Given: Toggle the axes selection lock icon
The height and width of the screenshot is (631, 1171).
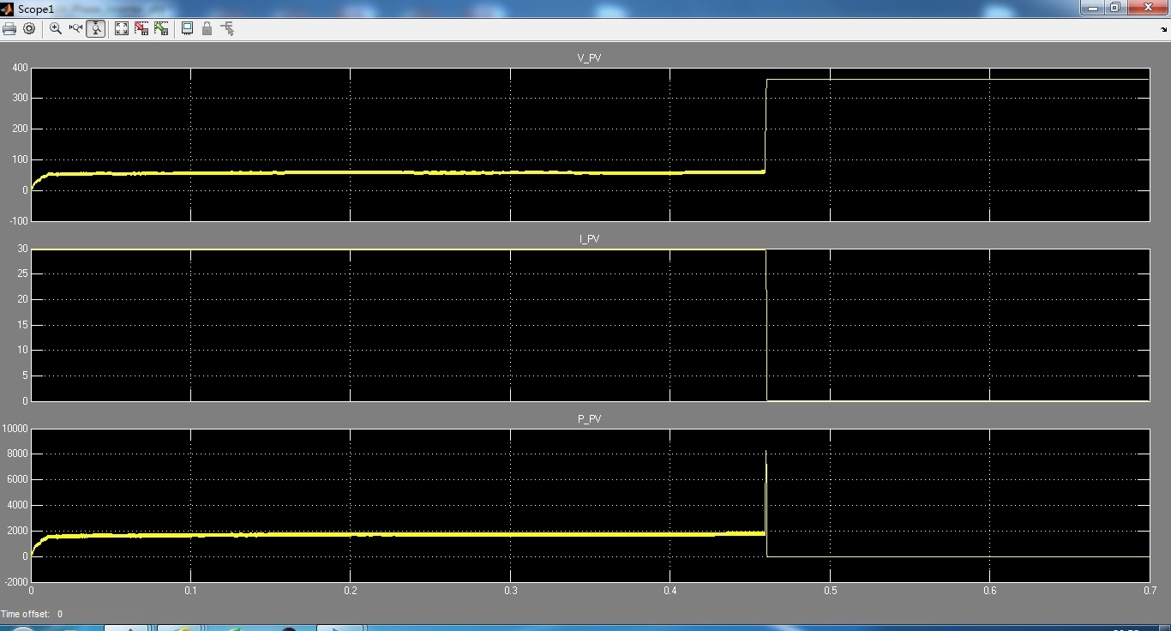Looking at the screenshot, I should coord(207,28).
